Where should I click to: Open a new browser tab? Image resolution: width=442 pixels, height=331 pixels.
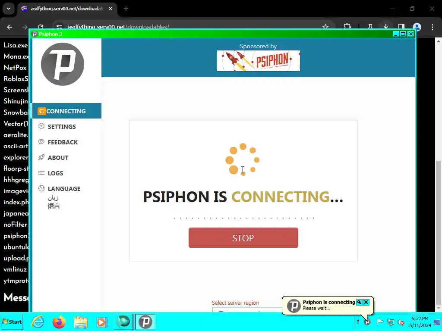pos(126,9)
